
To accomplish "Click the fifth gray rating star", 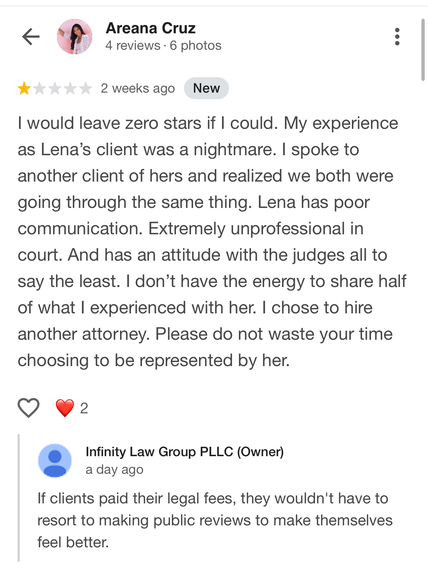I will pyautogui.click(x=86, y=89).
